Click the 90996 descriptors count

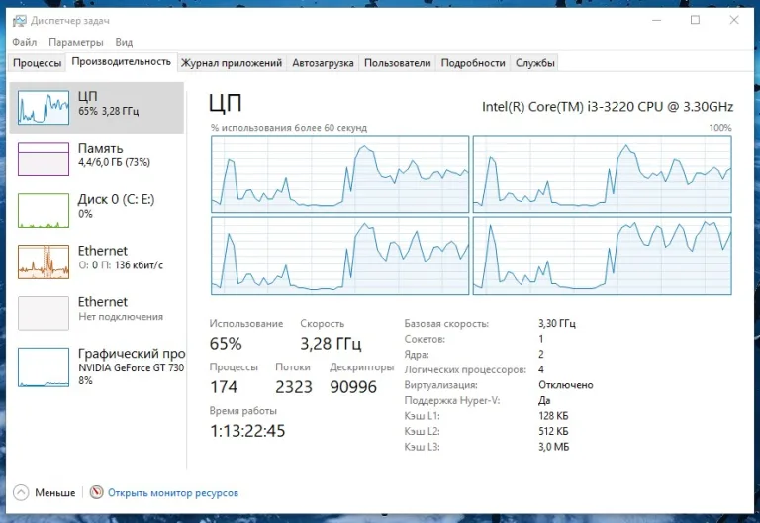point(353,387)
